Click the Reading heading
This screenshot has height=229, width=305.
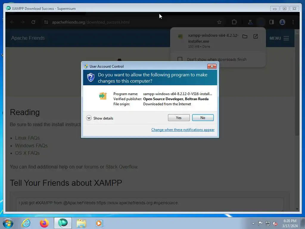click(x=25, y=112)
